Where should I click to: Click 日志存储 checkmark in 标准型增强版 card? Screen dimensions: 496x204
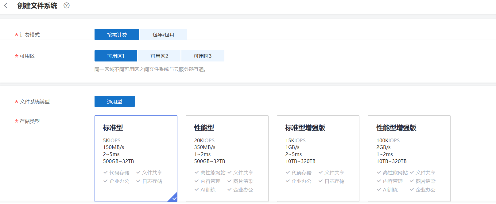tap(321, 181)
